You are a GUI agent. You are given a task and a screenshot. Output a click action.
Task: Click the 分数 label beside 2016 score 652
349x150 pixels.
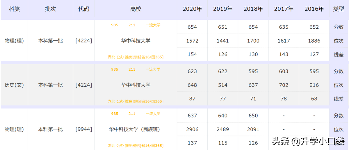(x=339, y=27)
